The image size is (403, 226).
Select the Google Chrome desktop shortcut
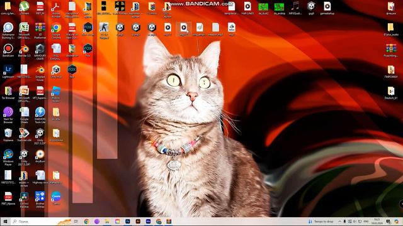[56, 31]
